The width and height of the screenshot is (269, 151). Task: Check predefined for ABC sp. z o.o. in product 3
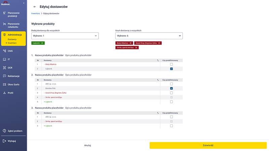click(x=171, y=117)
